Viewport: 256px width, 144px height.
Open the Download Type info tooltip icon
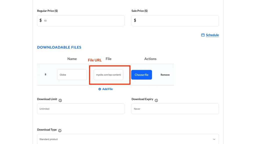[60, 130]
